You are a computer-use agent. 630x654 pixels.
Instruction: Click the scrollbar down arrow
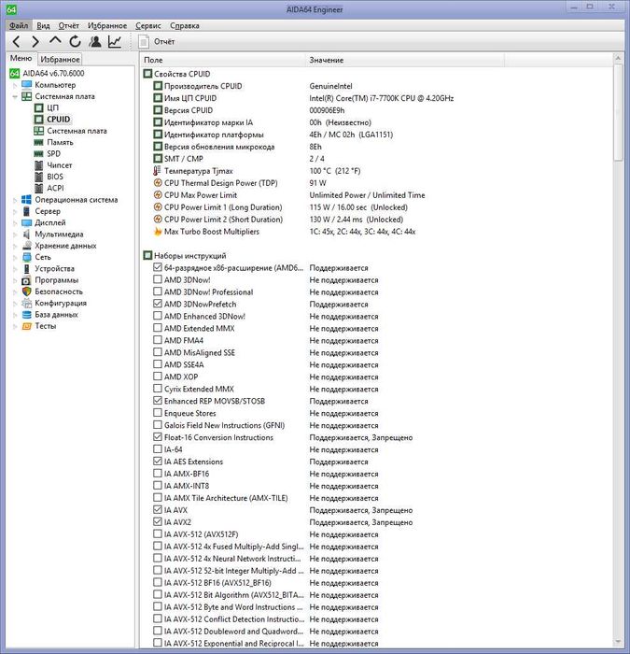point(618,642)
